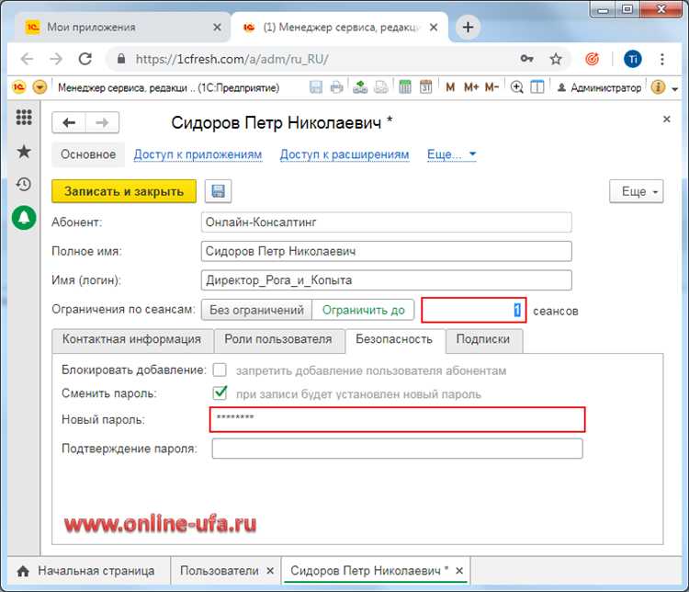Viewport: 689px width, 592px height.
Task: Click the toolbar printer icon
Action: pos(336,87)
